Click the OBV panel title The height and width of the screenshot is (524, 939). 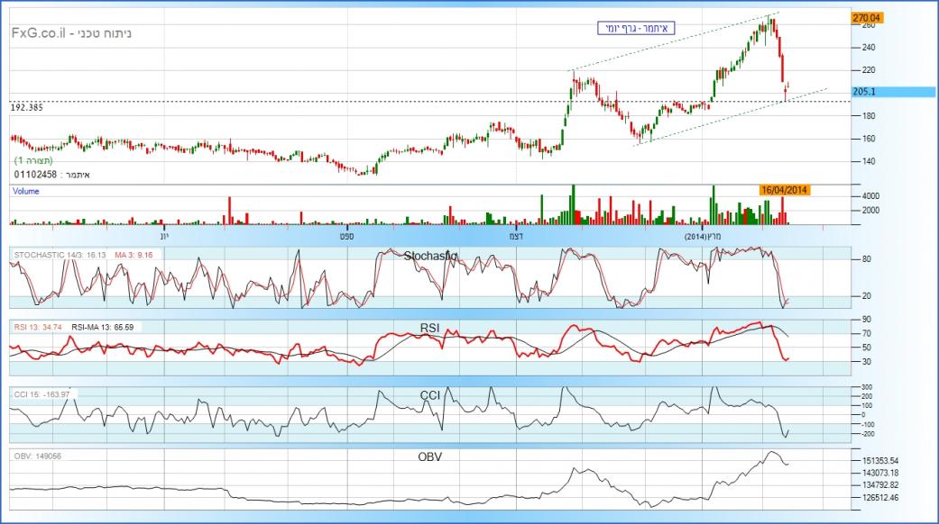[x=428, y=456]
